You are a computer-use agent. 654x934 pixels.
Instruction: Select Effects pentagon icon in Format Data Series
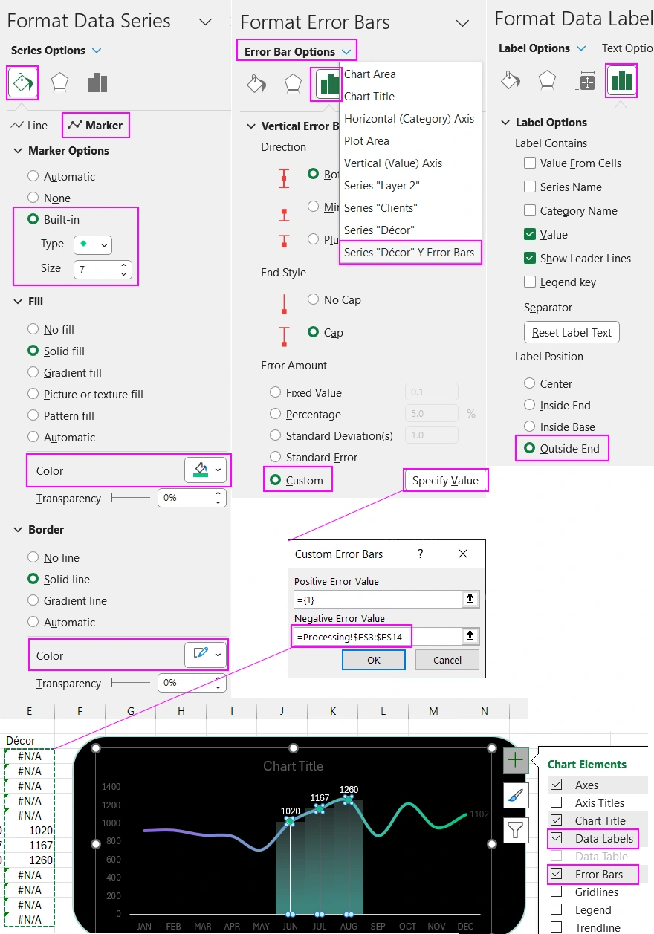pos(60,82)
